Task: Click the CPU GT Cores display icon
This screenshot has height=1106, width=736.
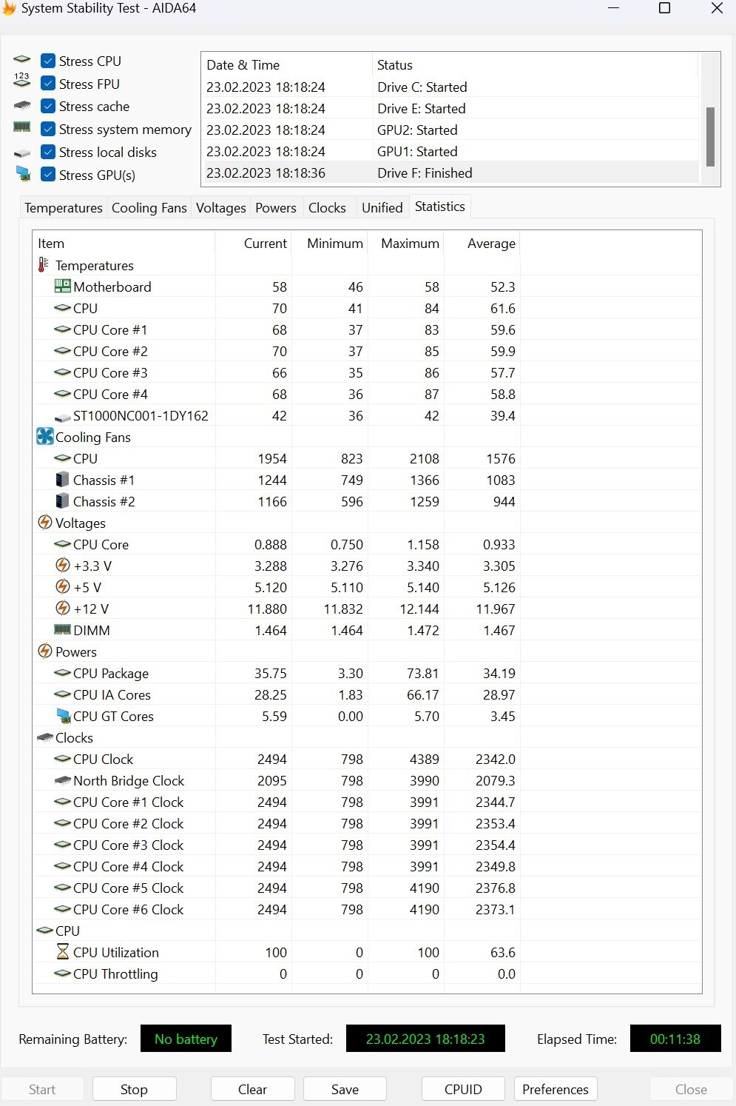Action: pos(64,716)
